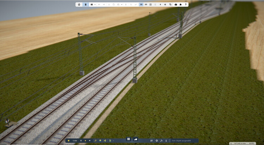Show object info icon in bottom bar
This screenshot has height=145, width=264.
[166, 141]
